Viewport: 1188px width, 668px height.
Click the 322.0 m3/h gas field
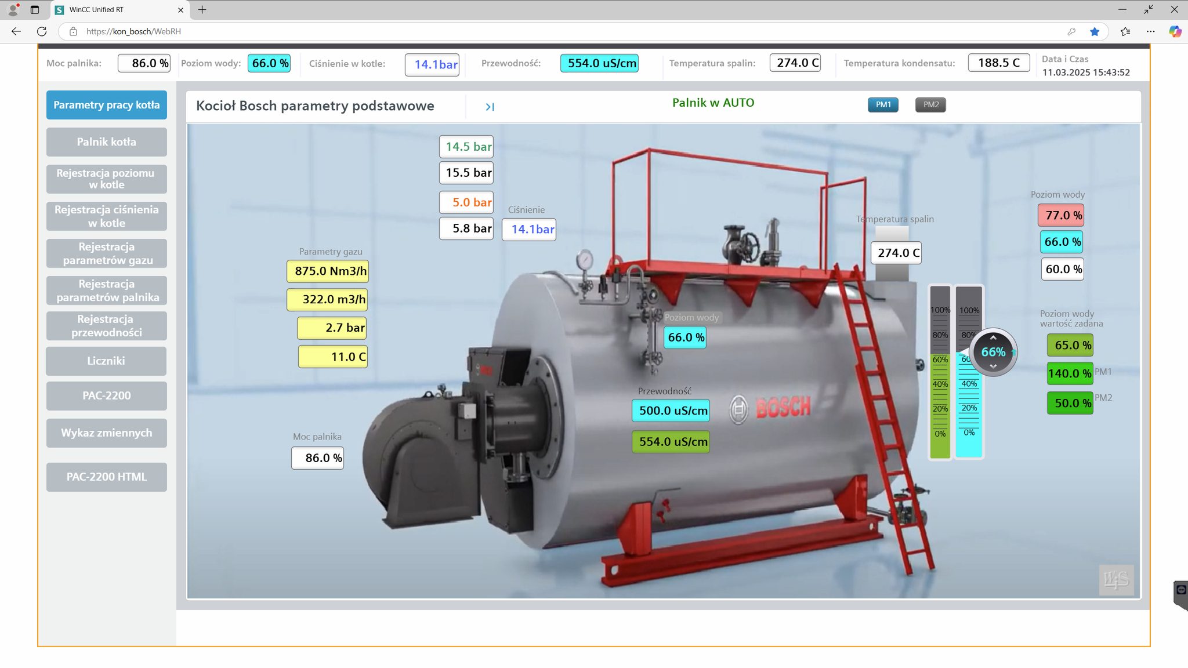tap(328, 300)
